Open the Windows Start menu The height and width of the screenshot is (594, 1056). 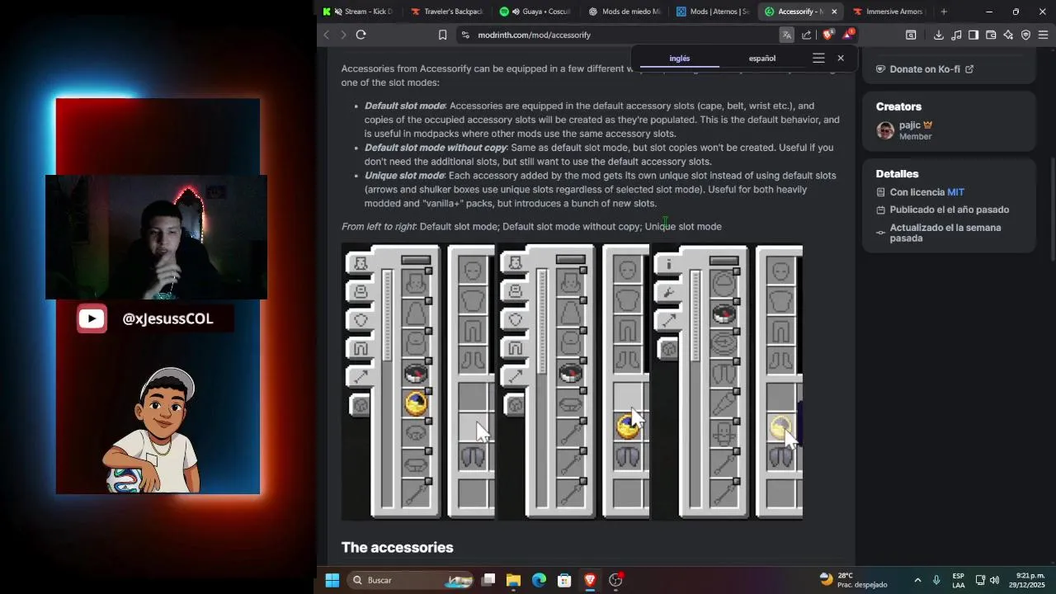point(332,580)
